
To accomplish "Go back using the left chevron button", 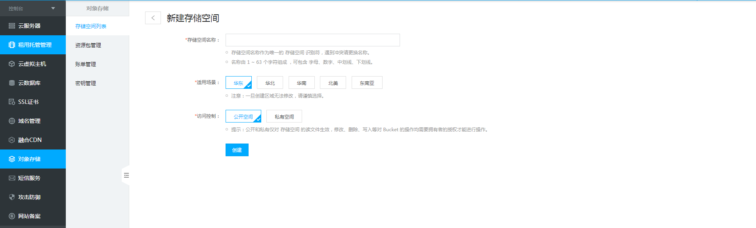I will pos(153,18).
